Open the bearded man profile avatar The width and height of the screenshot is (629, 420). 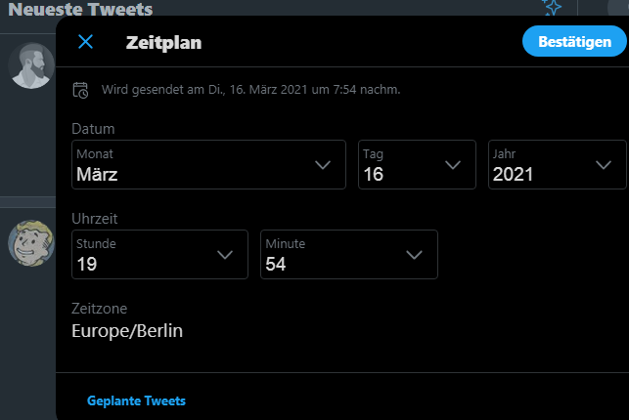coord(29,65)
